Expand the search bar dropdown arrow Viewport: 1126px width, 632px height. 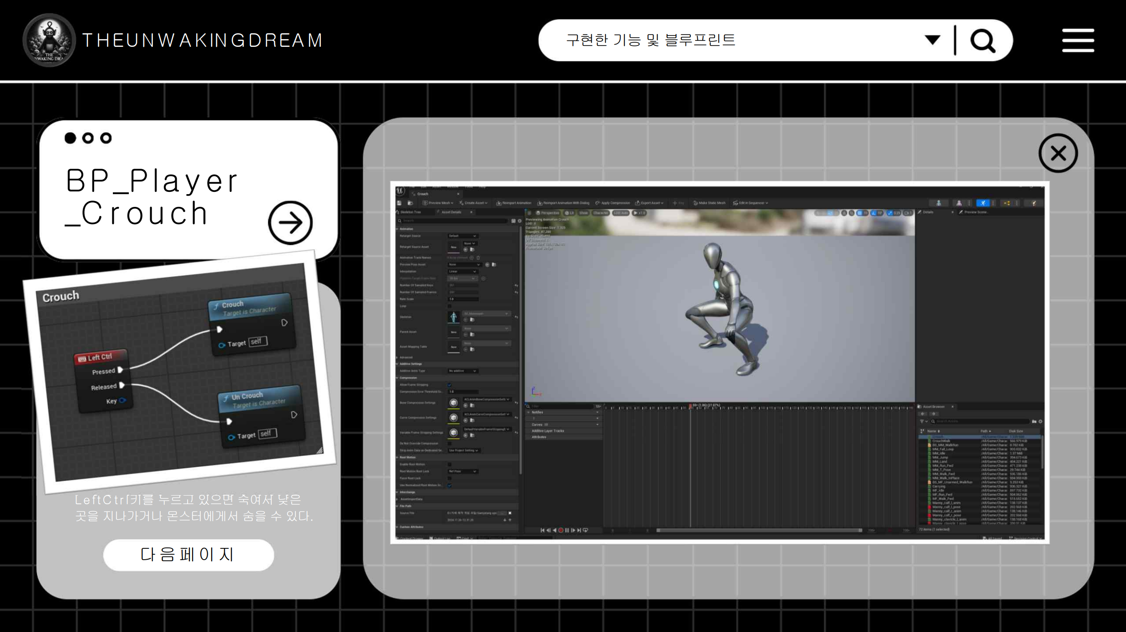coord(932,40)
